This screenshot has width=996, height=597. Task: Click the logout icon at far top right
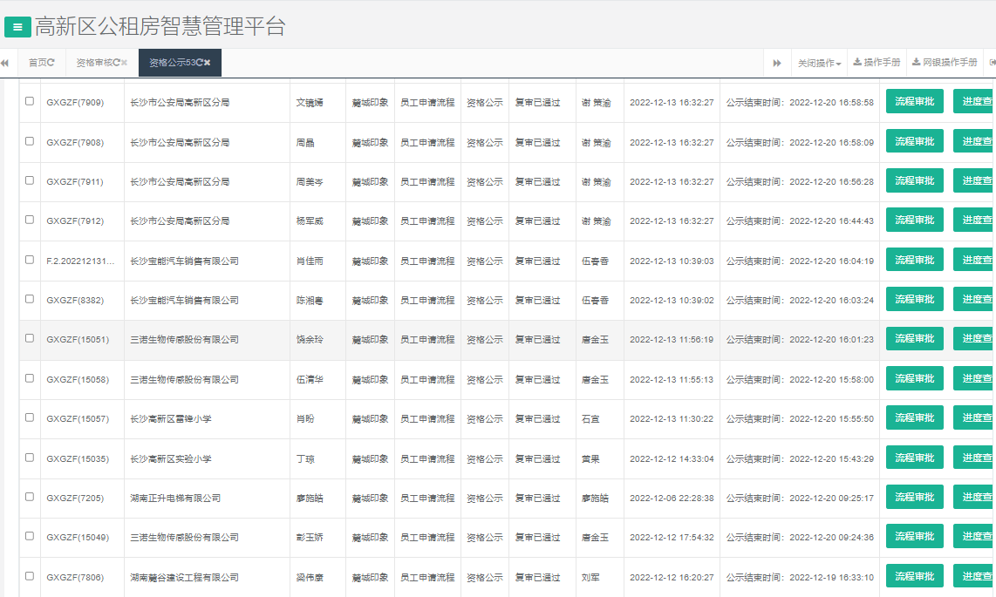pyautogui.click(x=992, y=62)
